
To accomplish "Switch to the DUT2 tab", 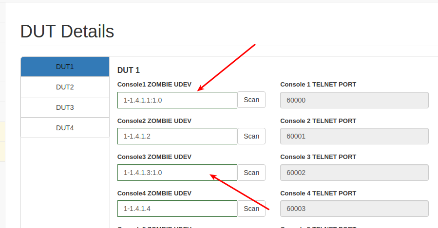I will click(x=65, y=87).
